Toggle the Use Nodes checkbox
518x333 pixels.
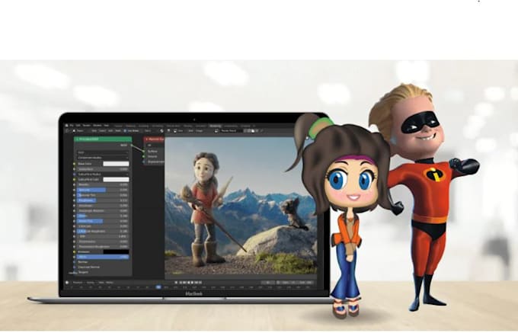(x=125, y=131)
